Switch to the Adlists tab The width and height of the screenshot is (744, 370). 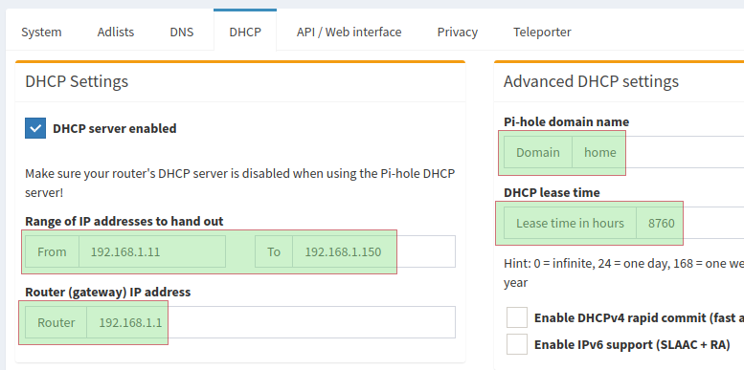pyautogui.click(x=115, y=32)
